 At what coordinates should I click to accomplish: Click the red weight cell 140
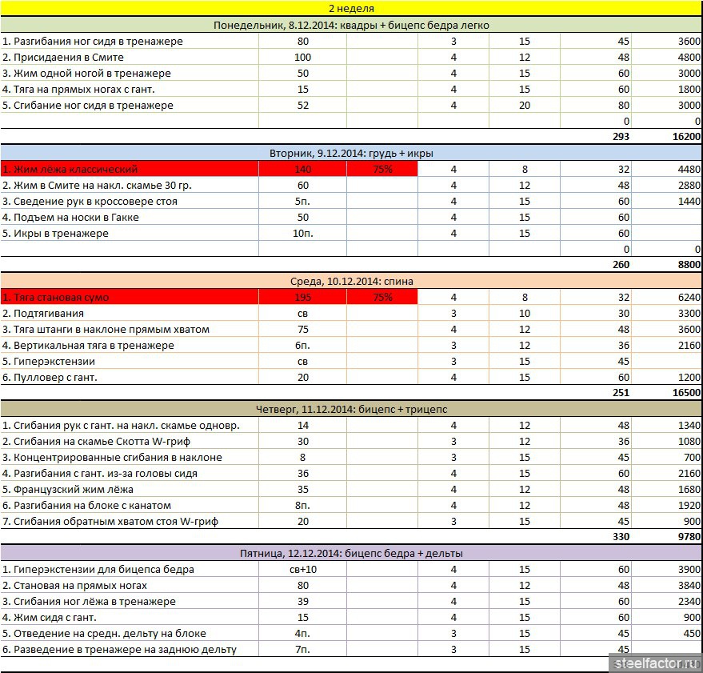(x=302, y=169)
